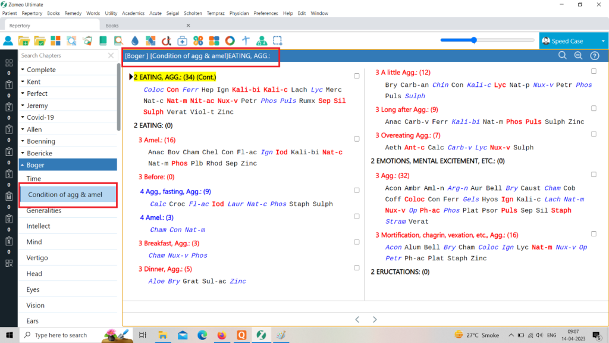Image resolution: width=609 pixels, height=343 pixels.
Task: Click the search magnifier in rubric header
Action: [x=562, y=55]
